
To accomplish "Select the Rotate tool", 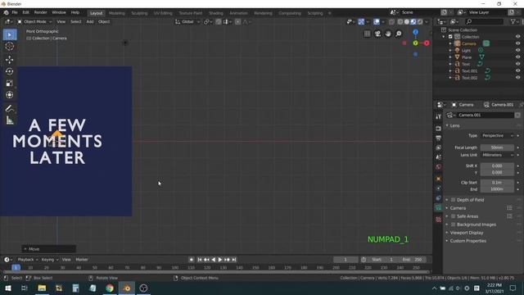I will pyautogui.click(x=10, y=71).
